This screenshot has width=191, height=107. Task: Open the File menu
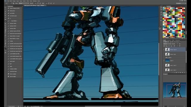click(8, 1)
